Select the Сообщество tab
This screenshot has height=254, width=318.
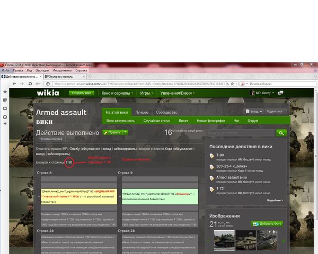point(166,112)
